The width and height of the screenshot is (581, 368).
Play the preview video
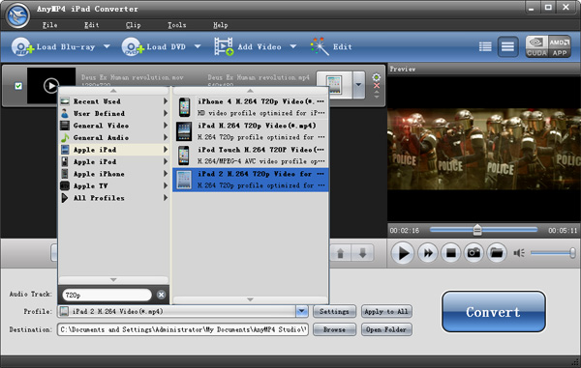403,253
